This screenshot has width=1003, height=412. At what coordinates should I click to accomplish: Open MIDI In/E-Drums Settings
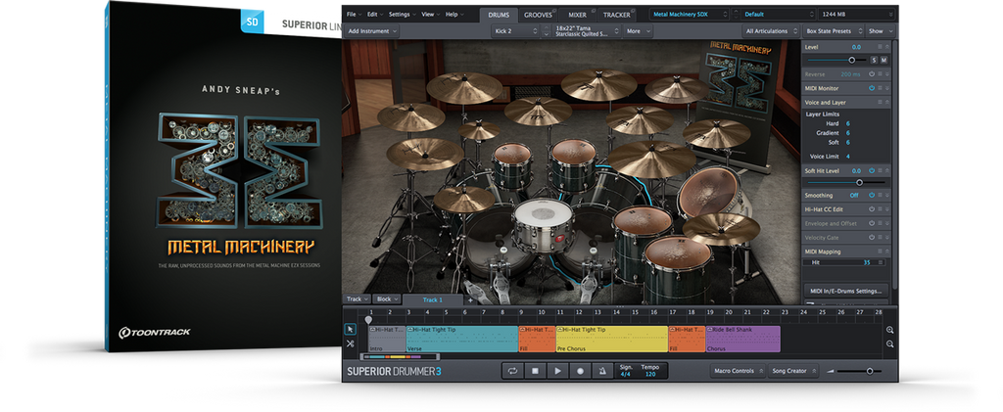click(x=845, y=290)
